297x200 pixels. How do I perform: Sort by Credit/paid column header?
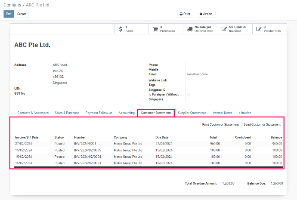pos(243,137)
